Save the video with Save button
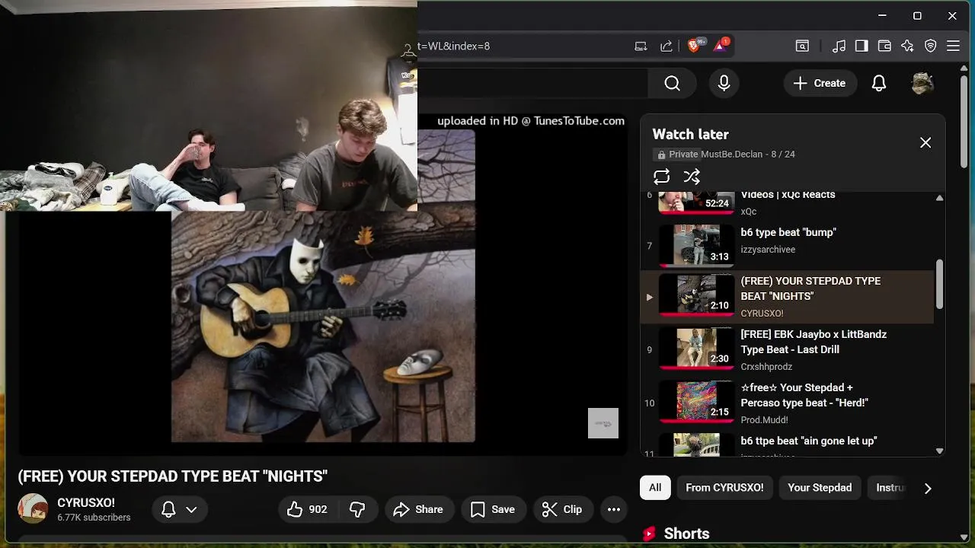This screenshot has height=548, width=975. click(x=493, y=509)
